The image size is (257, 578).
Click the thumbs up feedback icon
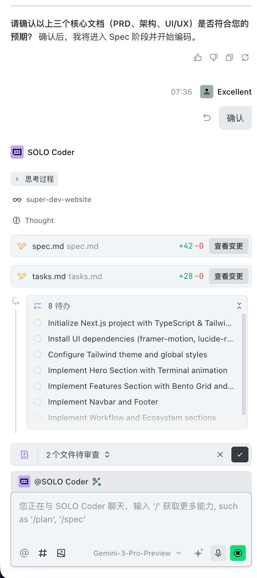[x=198, y=58]
